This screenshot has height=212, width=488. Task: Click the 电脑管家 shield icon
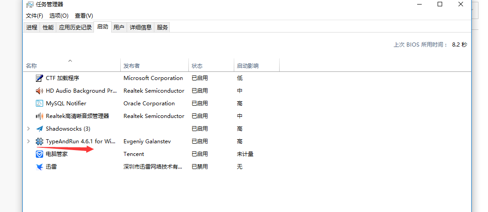pyautogui.click(x=39, y=154)
